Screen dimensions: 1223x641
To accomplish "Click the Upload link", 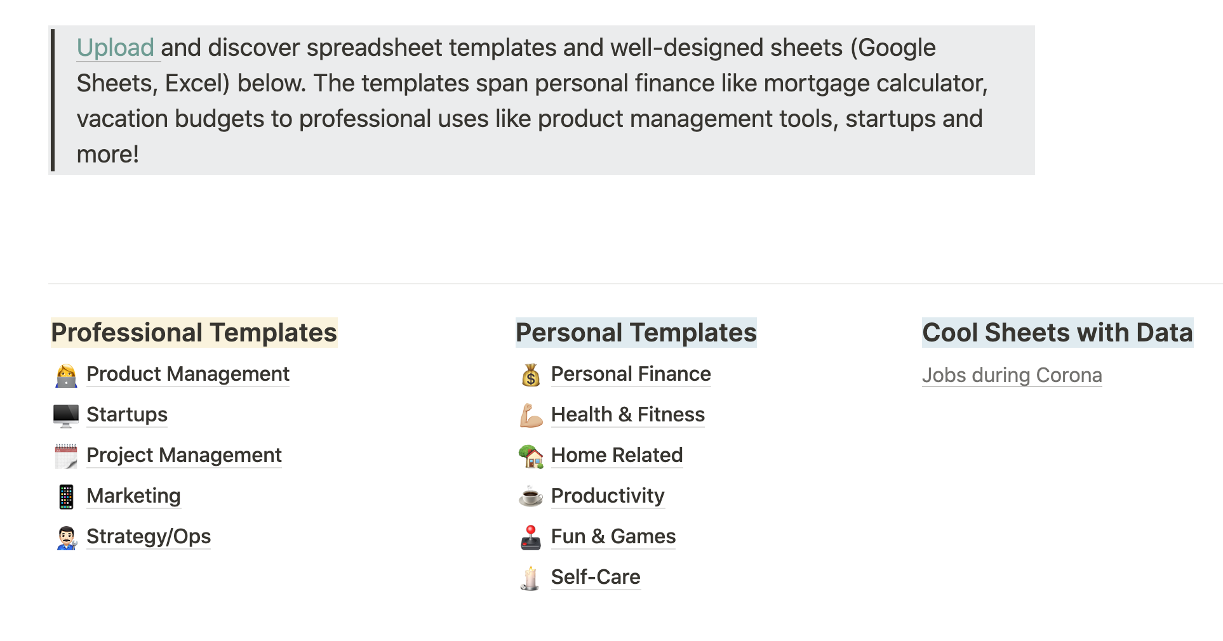I will [x=116, y=48].
